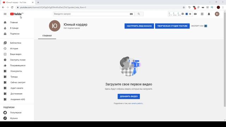Click the Введите запрос search field
226x127 pixels.
coord(91,14)
